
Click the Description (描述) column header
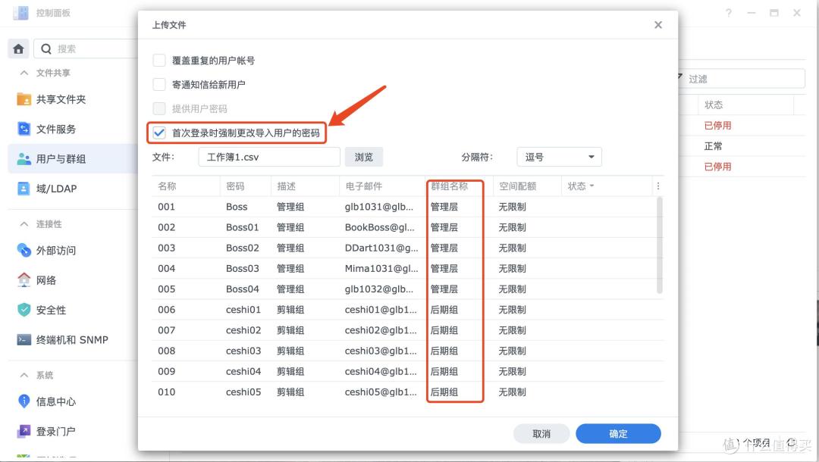pyautogui.click(x=286, y=186)
